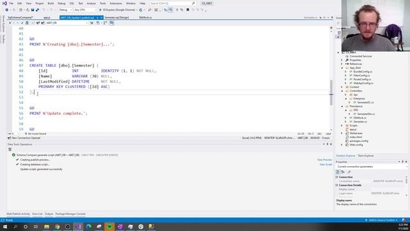The image size is (410, 231).
Task: Select SemesterEC.cs file
Action: 365,103
